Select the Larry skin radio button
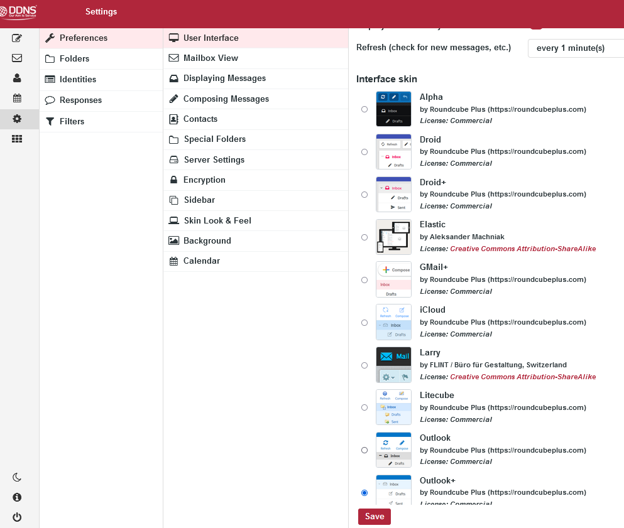 (364, 365)
